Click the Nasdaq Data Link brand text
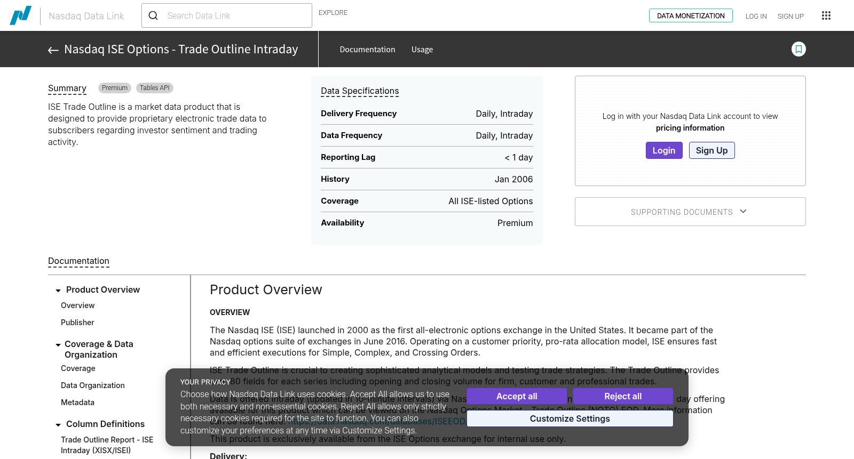The height and width of the screenshot is (459, 854). coord(86,16)
